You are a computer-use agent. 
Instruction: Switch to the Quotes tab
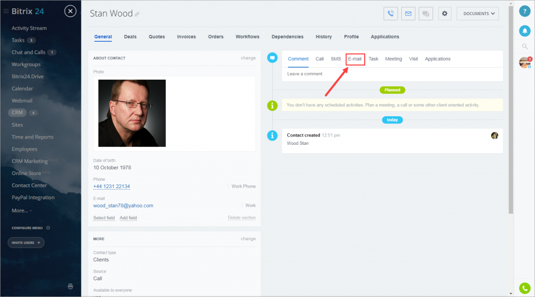click(157, 37)
